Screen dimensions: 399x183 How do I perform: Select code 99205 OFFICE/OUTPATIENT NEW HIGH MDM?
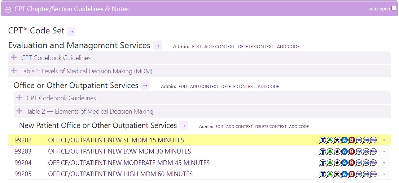[199, 174]
